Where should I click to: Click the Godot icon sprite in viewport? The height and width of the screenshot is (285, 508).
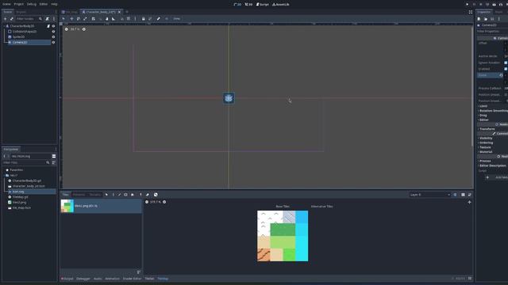[x=229, y=98]
